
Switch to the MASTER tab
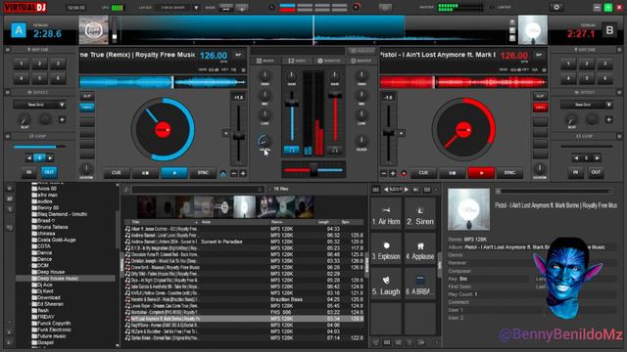362,61
